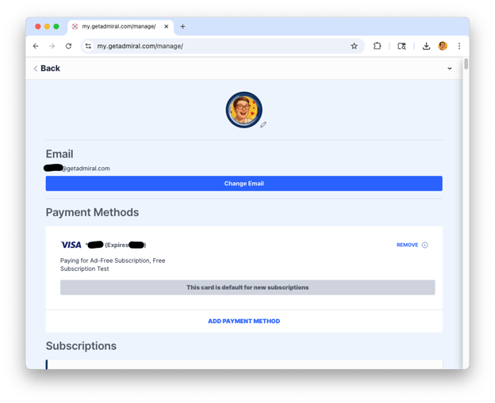Open a new browser tab

pos(182,26)
